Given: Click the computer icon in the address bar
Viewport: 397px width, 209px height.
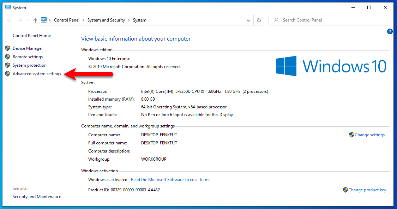Looking at the screenshot, I should 44,20.
